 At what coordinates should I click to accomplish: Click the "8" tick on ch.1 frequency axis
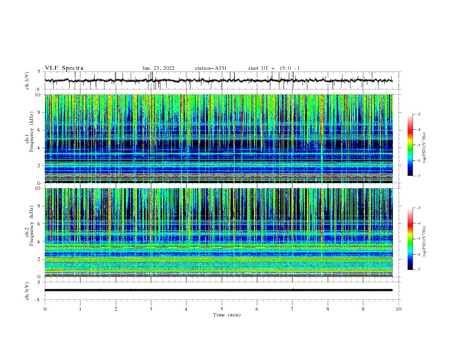(40, 112)
